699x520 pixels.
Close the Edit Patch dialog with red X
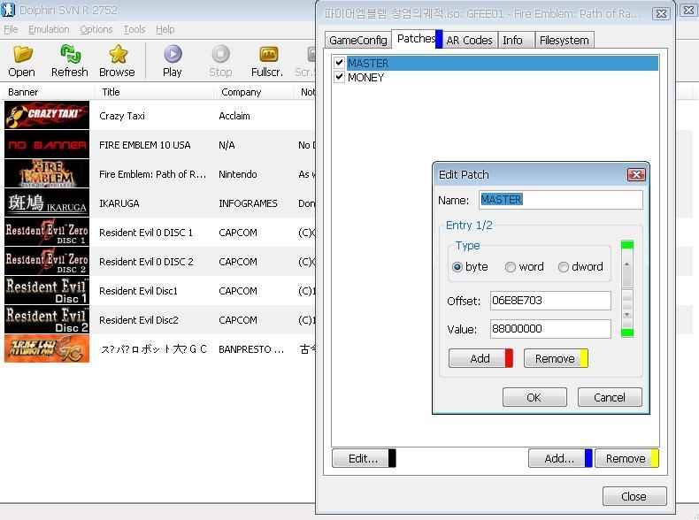click(x=636, y=175)
